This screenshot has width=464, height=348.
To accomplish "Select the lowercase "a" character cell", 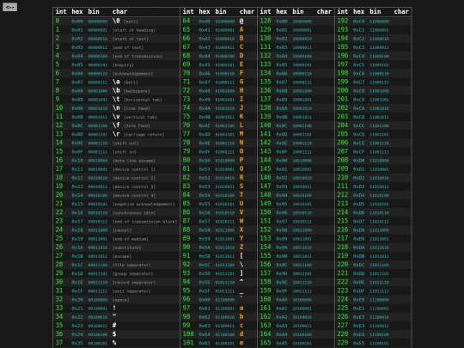I will (x=241, y=308).
